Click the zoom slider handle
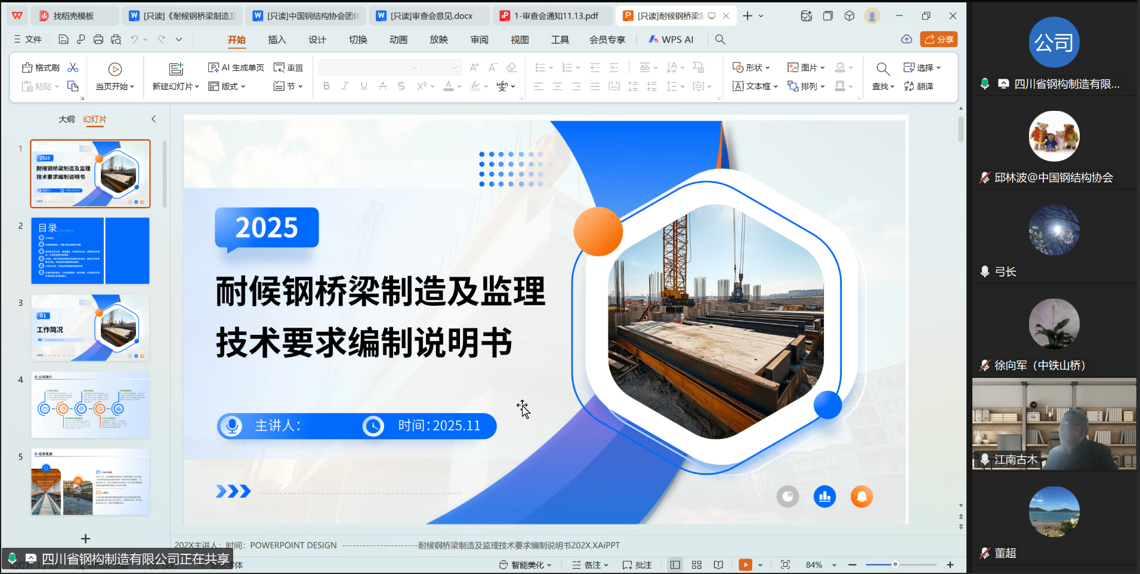Image resolution: width=1140 pixels, height=574 pixels. tap(895, 564)
